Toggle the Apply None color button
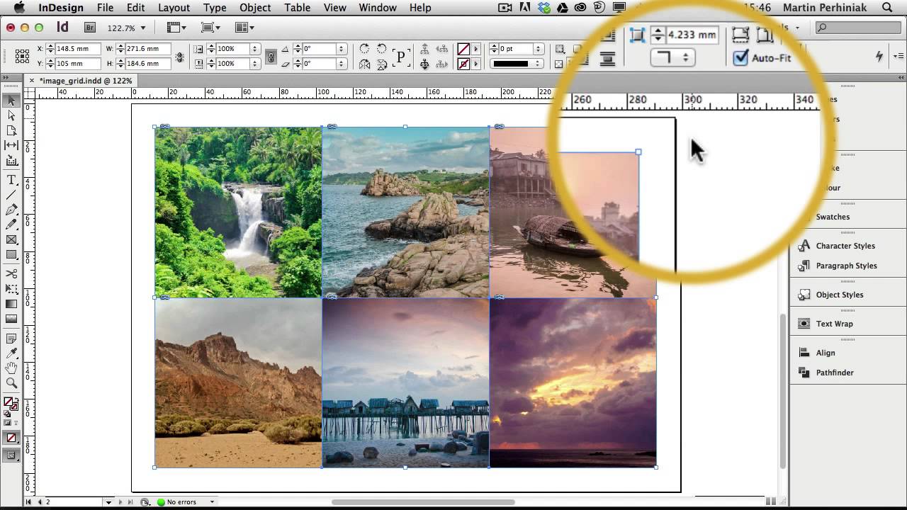This screenshot has width=907, height=510. click(x=11, y=438)
